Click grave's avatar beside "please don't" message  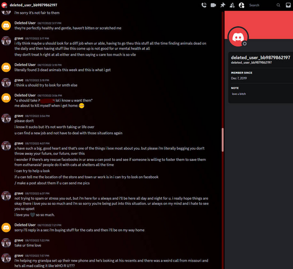tap(6, 118)
